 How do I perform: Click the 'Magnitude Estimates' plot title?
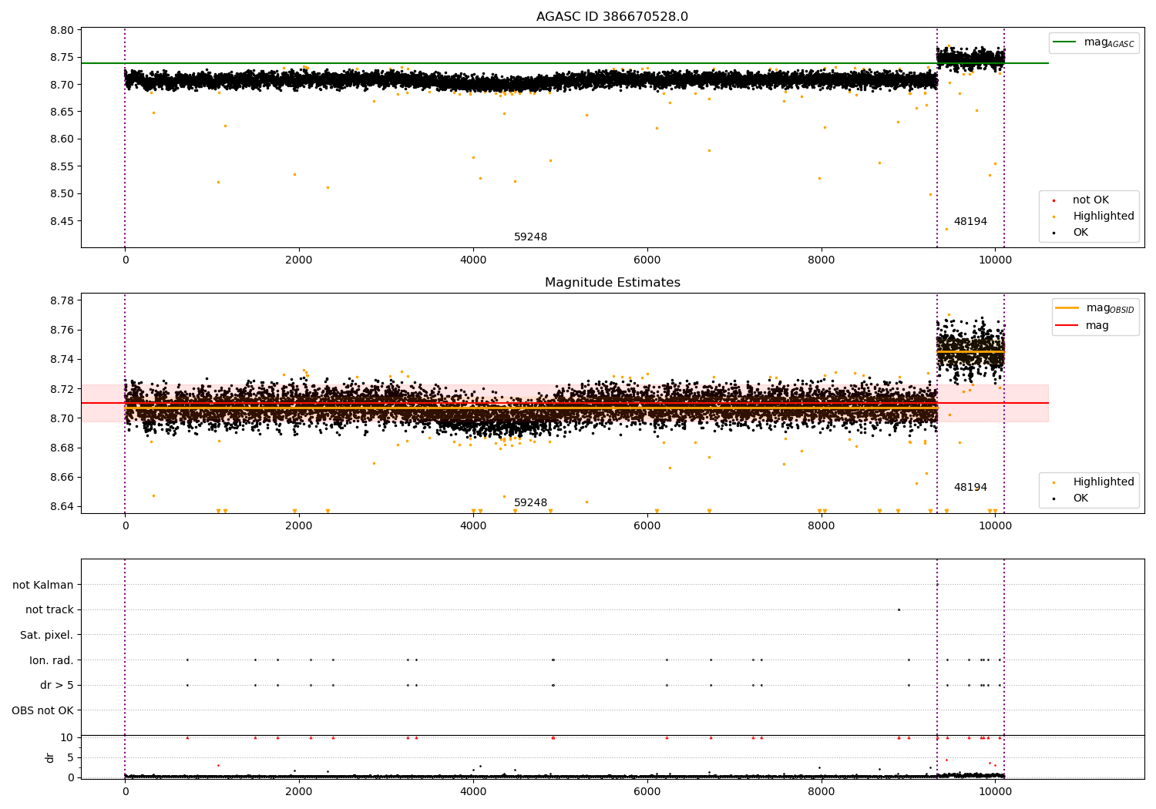coord(612,283)
